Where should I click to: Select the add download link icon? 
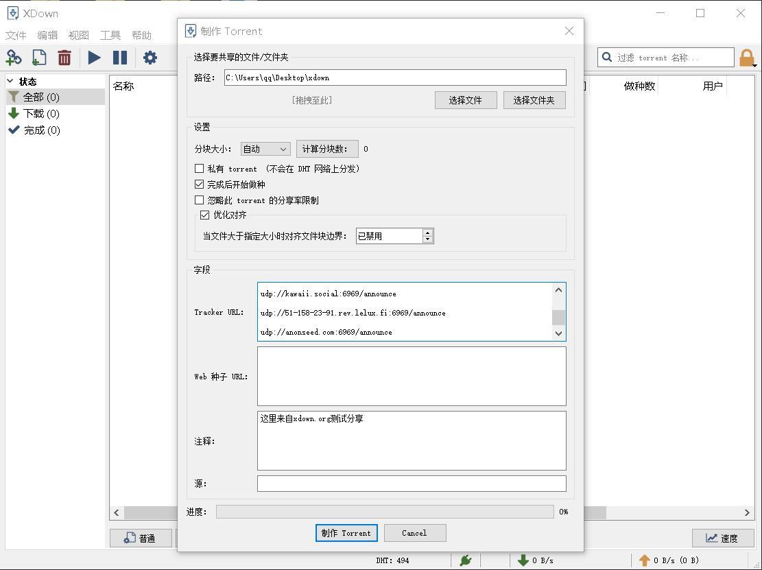pos(14,58)
